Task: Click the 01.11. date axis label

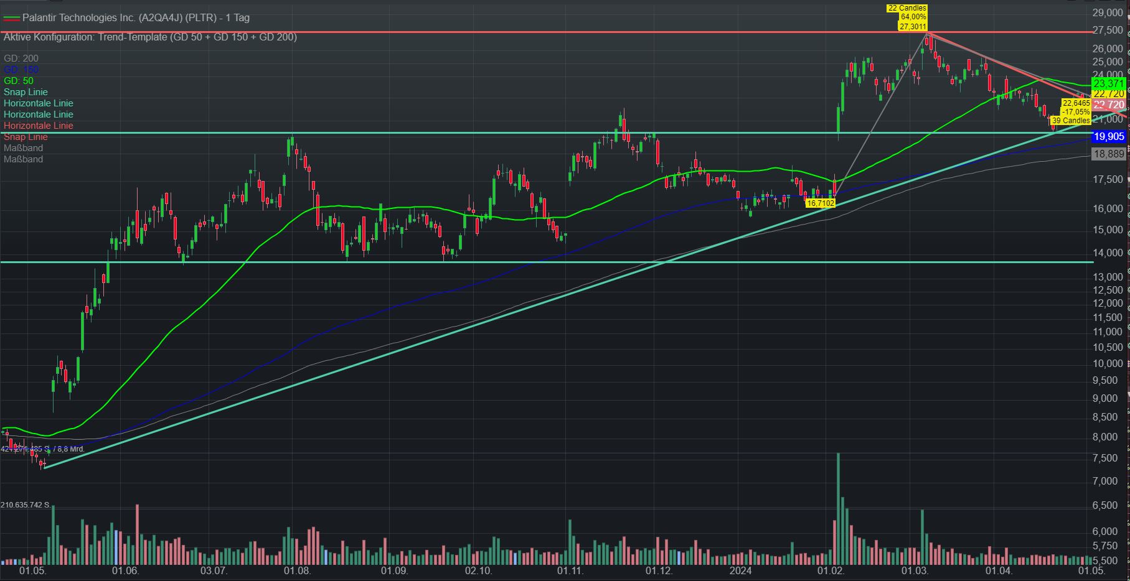Action: [570, 570]
